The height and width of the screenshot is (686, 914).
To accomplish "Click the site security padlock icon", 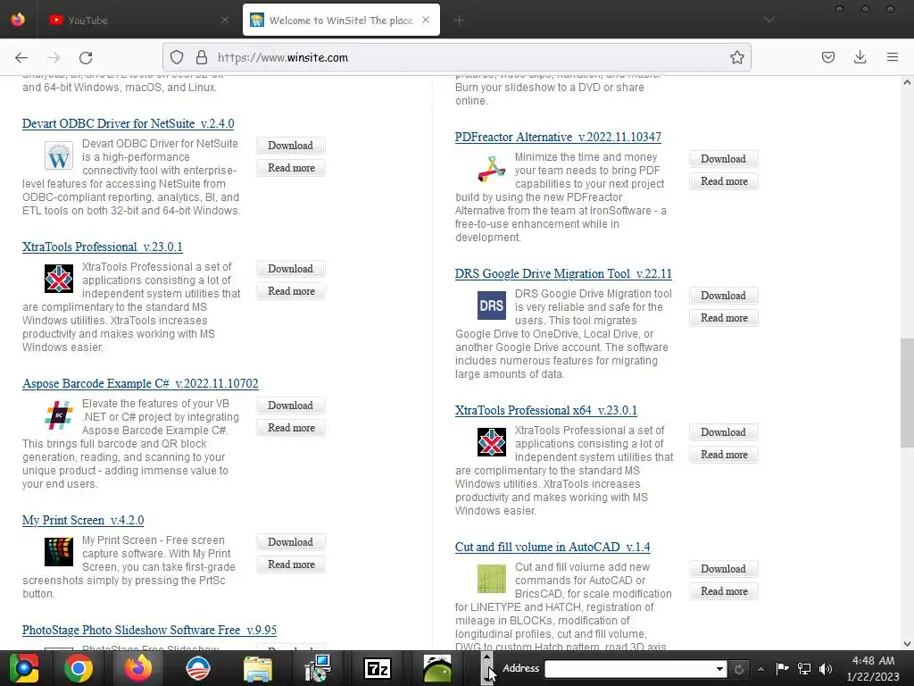I will [x=202, y=57].
